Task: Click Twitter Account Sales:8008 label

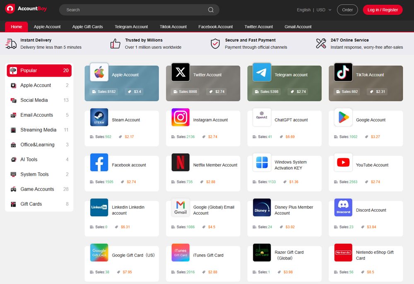Action: point(188,91)
